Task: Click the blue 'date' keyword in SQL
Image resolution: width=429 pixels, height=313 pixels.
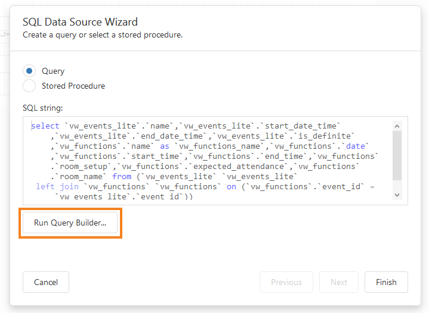Action: click(x=356, y=146)
